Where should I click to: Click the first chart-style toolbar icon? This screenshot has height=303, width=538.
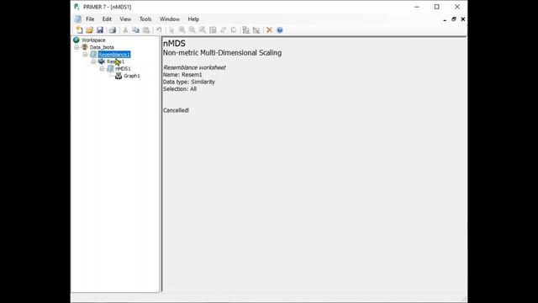click(246, 30)
